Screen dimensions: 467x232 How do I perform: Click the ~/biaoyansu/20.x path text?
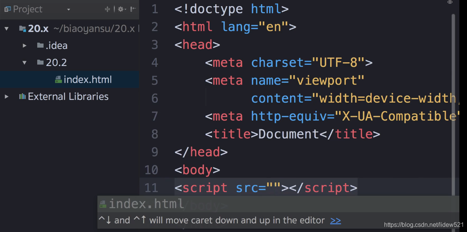click(94, 28)
